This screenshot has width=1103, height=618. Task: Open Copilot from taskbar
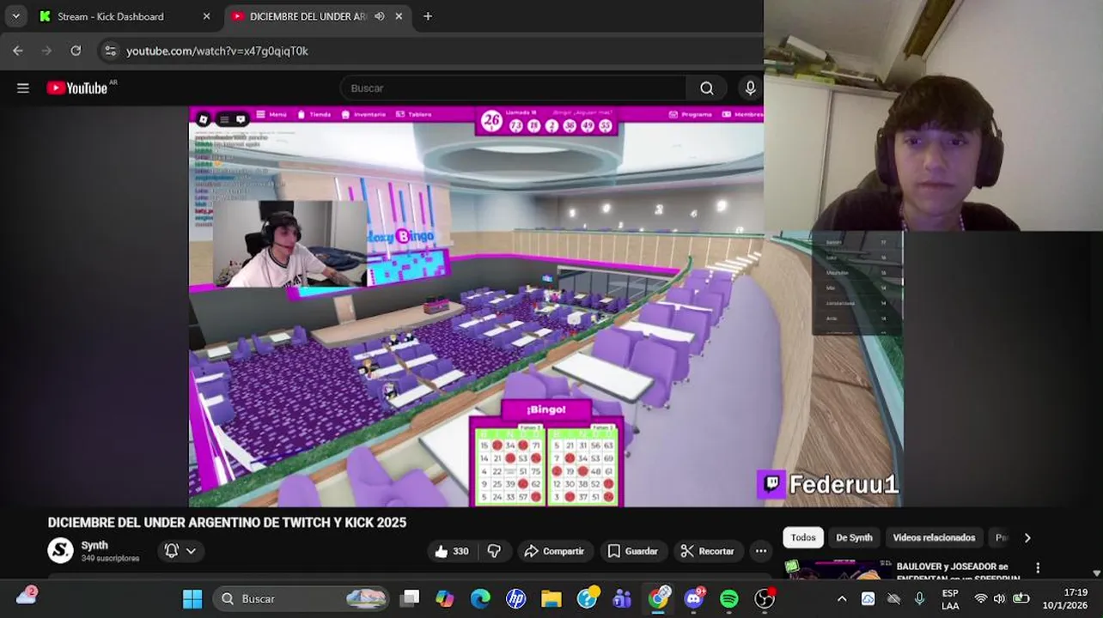pos(445,598)
